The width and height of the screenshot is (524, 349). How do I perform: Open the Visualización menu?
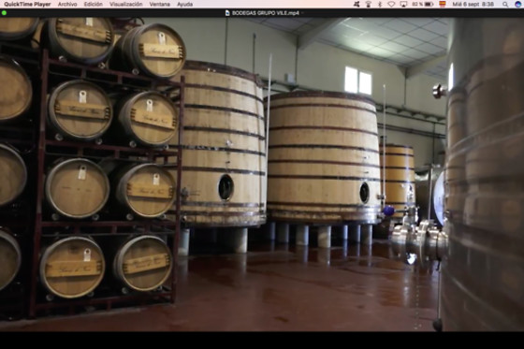126,5
